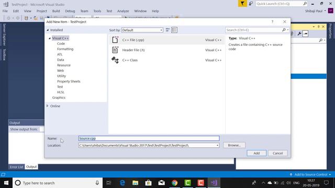Open the Debug menu
The width and height of the screenshot is (335, 188).
pos(70,11)
